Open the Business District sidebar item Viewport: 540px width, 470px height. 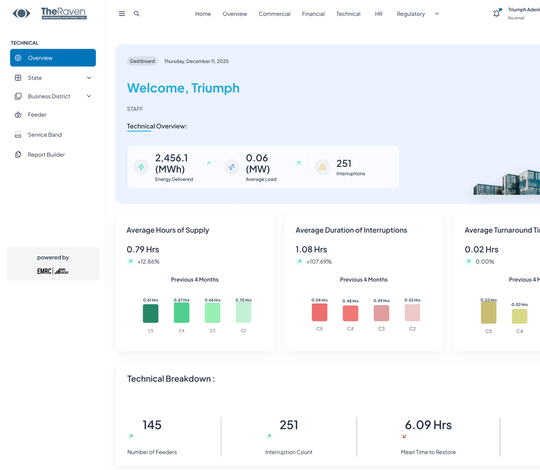53,96
